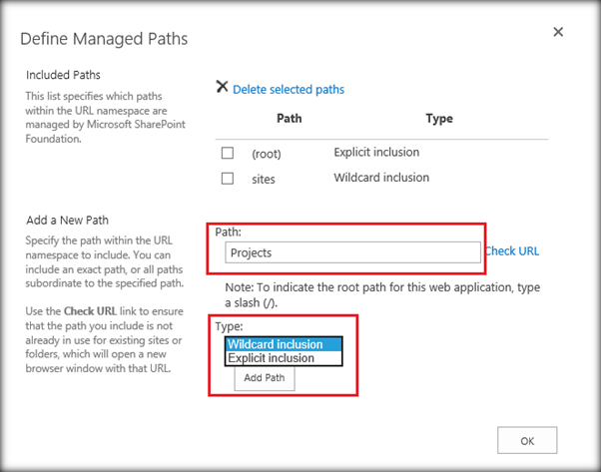The width and height of the screenshot is (601, 472).
Task: Click the Path column header
Action: [x=289, y=118]
